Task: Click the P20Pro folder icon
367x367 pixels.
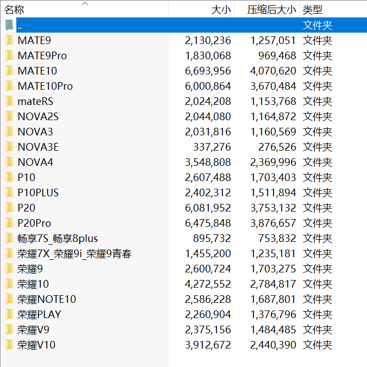Action: click(x=9, y=223)
